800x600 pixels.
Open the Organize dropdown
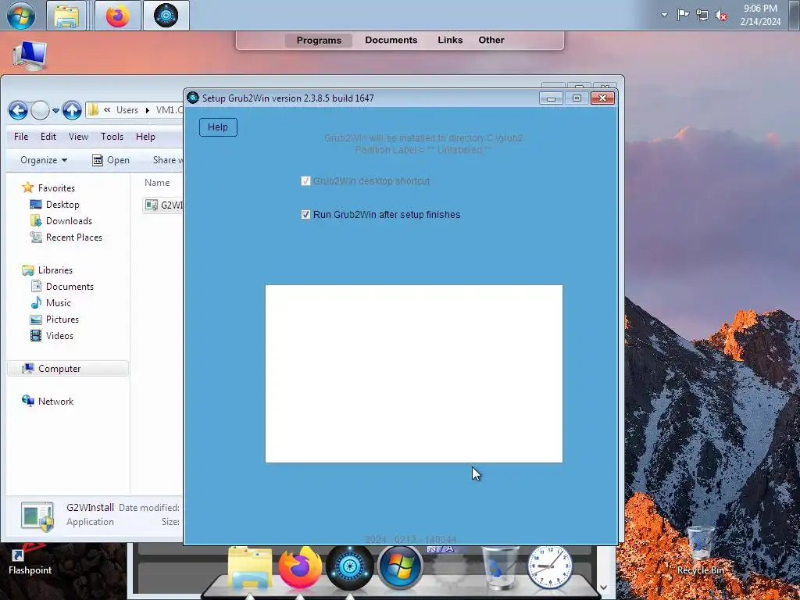tap(44, 160)
